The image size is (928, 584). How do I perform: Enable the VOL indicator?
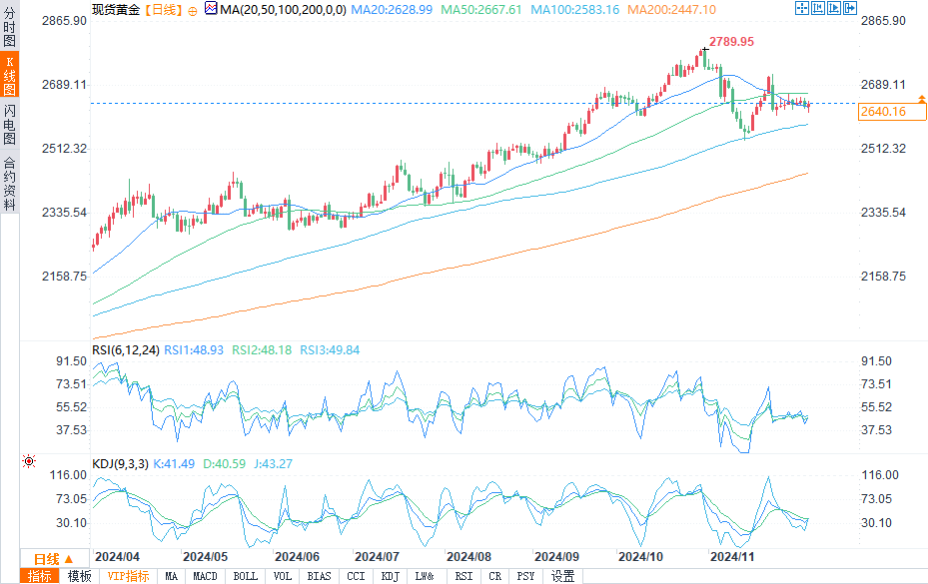point(283,576)
